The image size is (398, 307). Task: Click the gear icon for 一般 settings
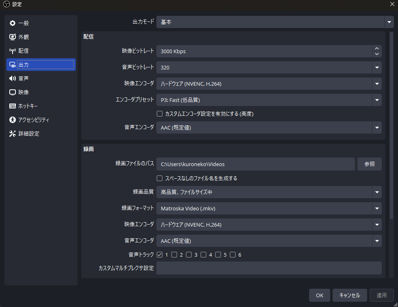[13, 23]
